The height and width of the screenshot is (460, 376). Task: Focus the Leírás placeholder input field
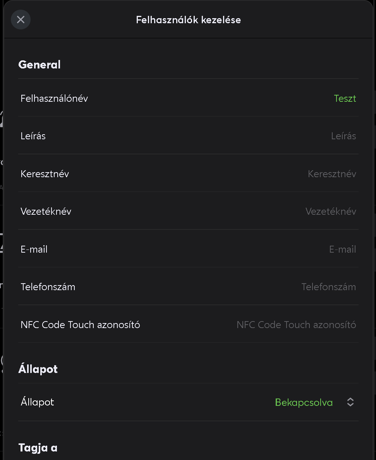pyautogui.click(x=343, y=136)
